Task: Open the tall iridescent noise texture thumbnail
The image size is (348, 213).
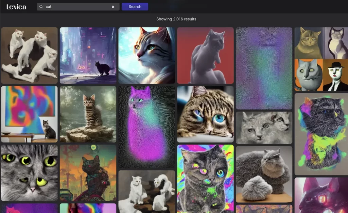Action: click(x=264, y=68)
